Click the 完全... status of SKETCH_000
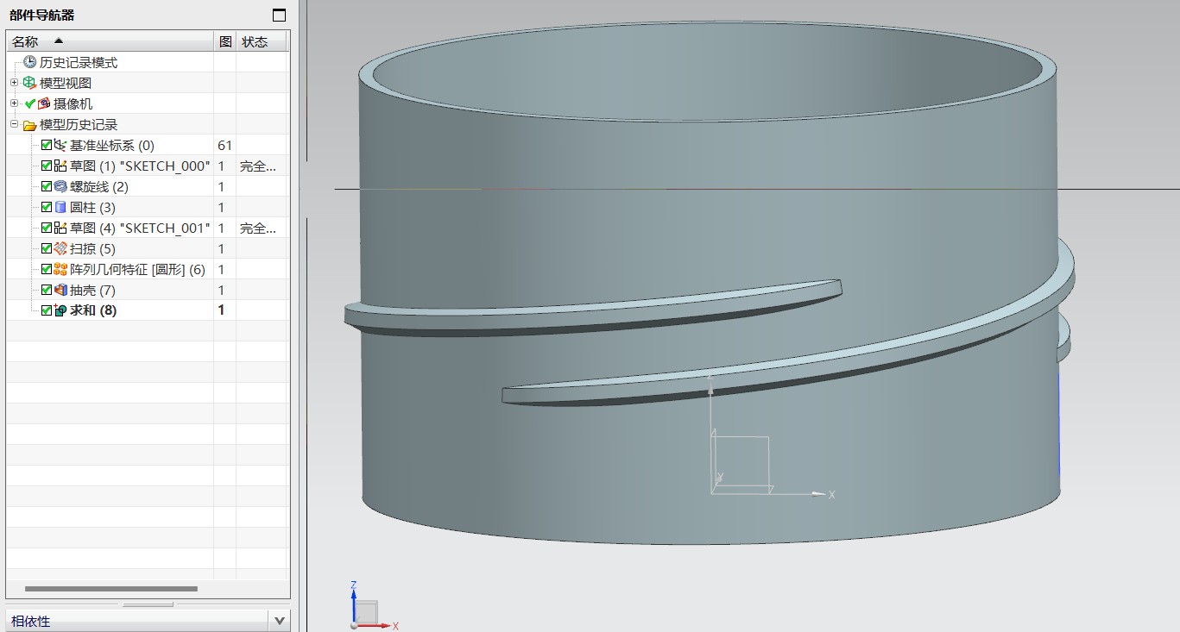Viewport: 1180px width, 632px height. coord(258,166)
